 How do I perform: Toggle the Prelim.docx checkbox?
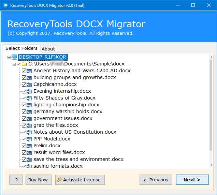pos(24,146)
